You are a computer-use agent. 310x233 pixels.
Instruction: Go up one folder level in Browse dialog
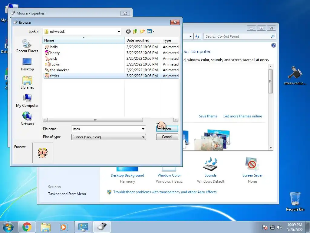pyautogui.click(x=135, y=31)
